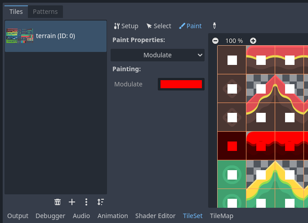
Task: Open the TileMap bottom panel
Action: click(222, 216)
